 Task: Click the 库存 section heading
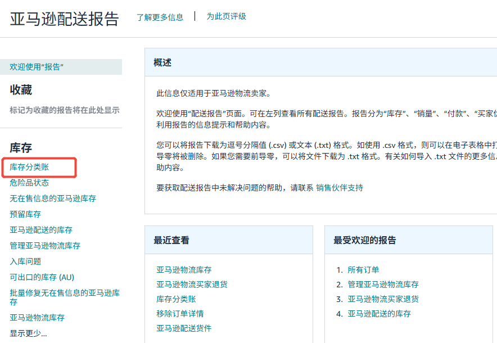[21, 148]
